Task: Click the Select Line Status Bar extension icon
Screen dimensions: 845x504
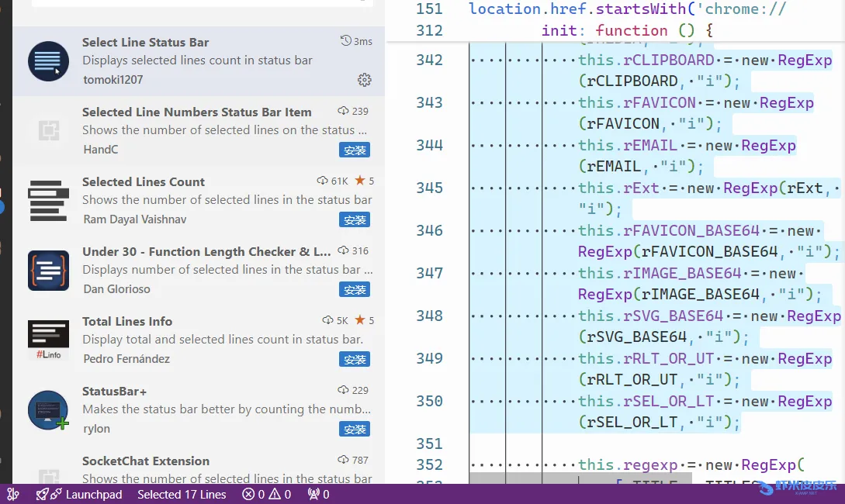Action: [x=48, y=61]
